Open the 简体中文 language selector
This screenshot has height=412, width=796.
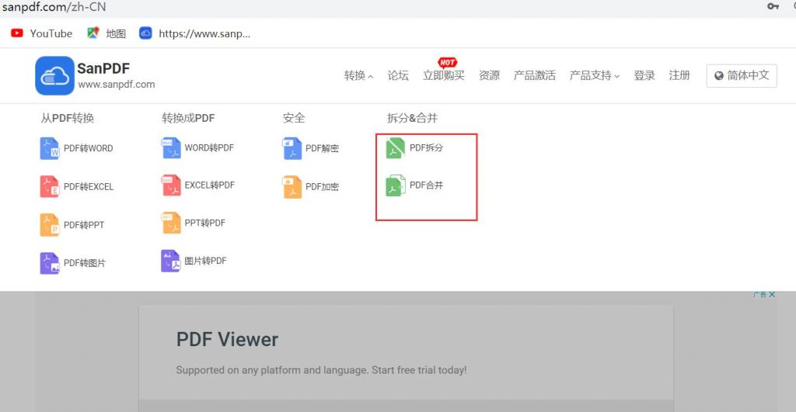(x=742, y=76)
